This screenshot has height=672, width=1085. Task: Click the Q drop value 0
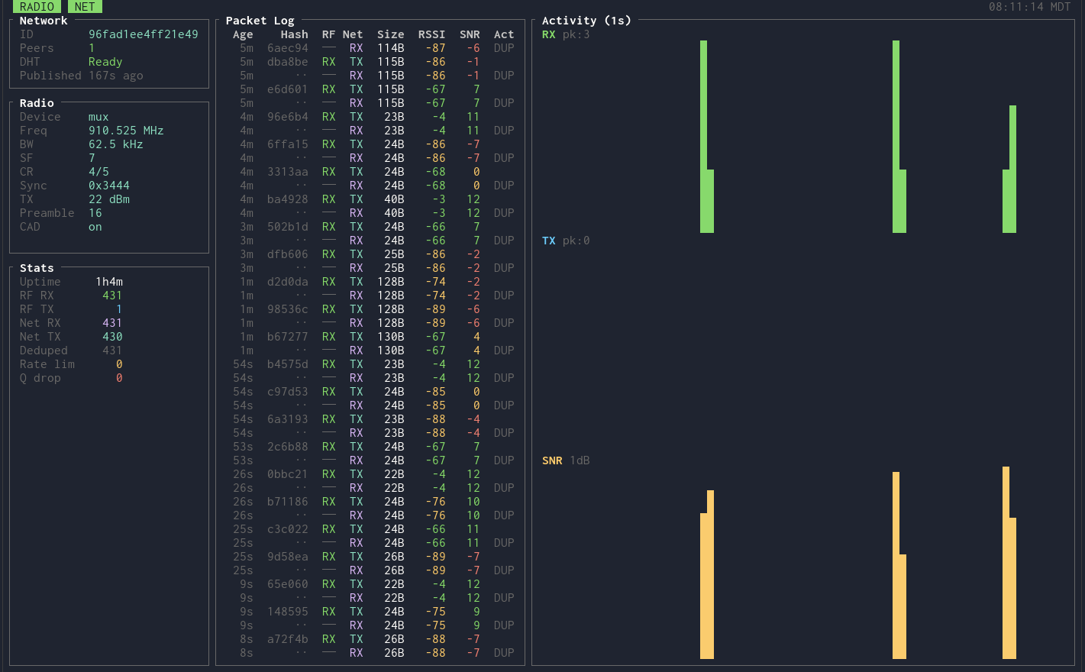(x=119, y=378)
